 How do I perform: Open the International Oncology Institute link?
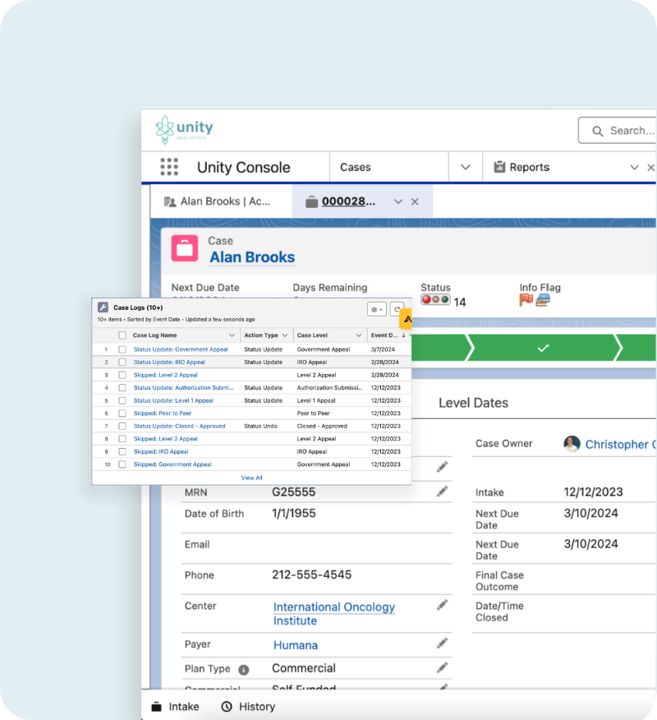coord(333,613)
